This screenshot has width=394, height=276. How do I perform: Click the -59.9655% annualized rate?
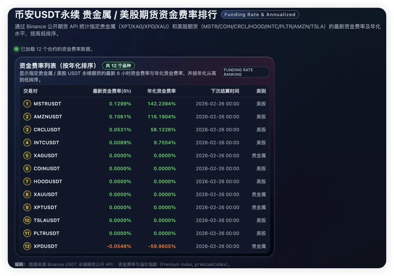[x=162, y=246]
